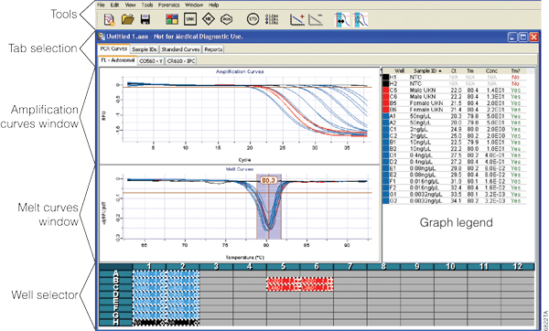Click the dilution series list icon
The image size is (549, 331).
click(272, 19)
